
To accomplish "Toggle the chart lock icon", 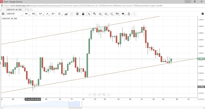I will [83, 14].
